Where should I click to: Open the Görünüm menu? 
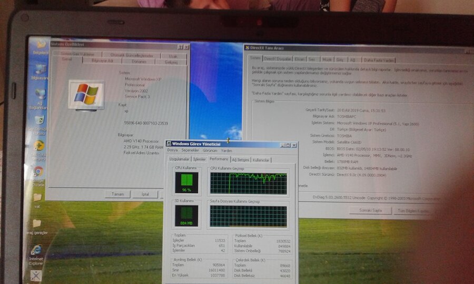(210, 150)
